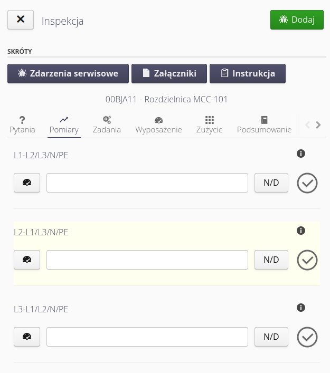330x373 pixels.
Task: Click the gauge button for L2-L1/L3/N/PE
Action: (x=27, y=260)
